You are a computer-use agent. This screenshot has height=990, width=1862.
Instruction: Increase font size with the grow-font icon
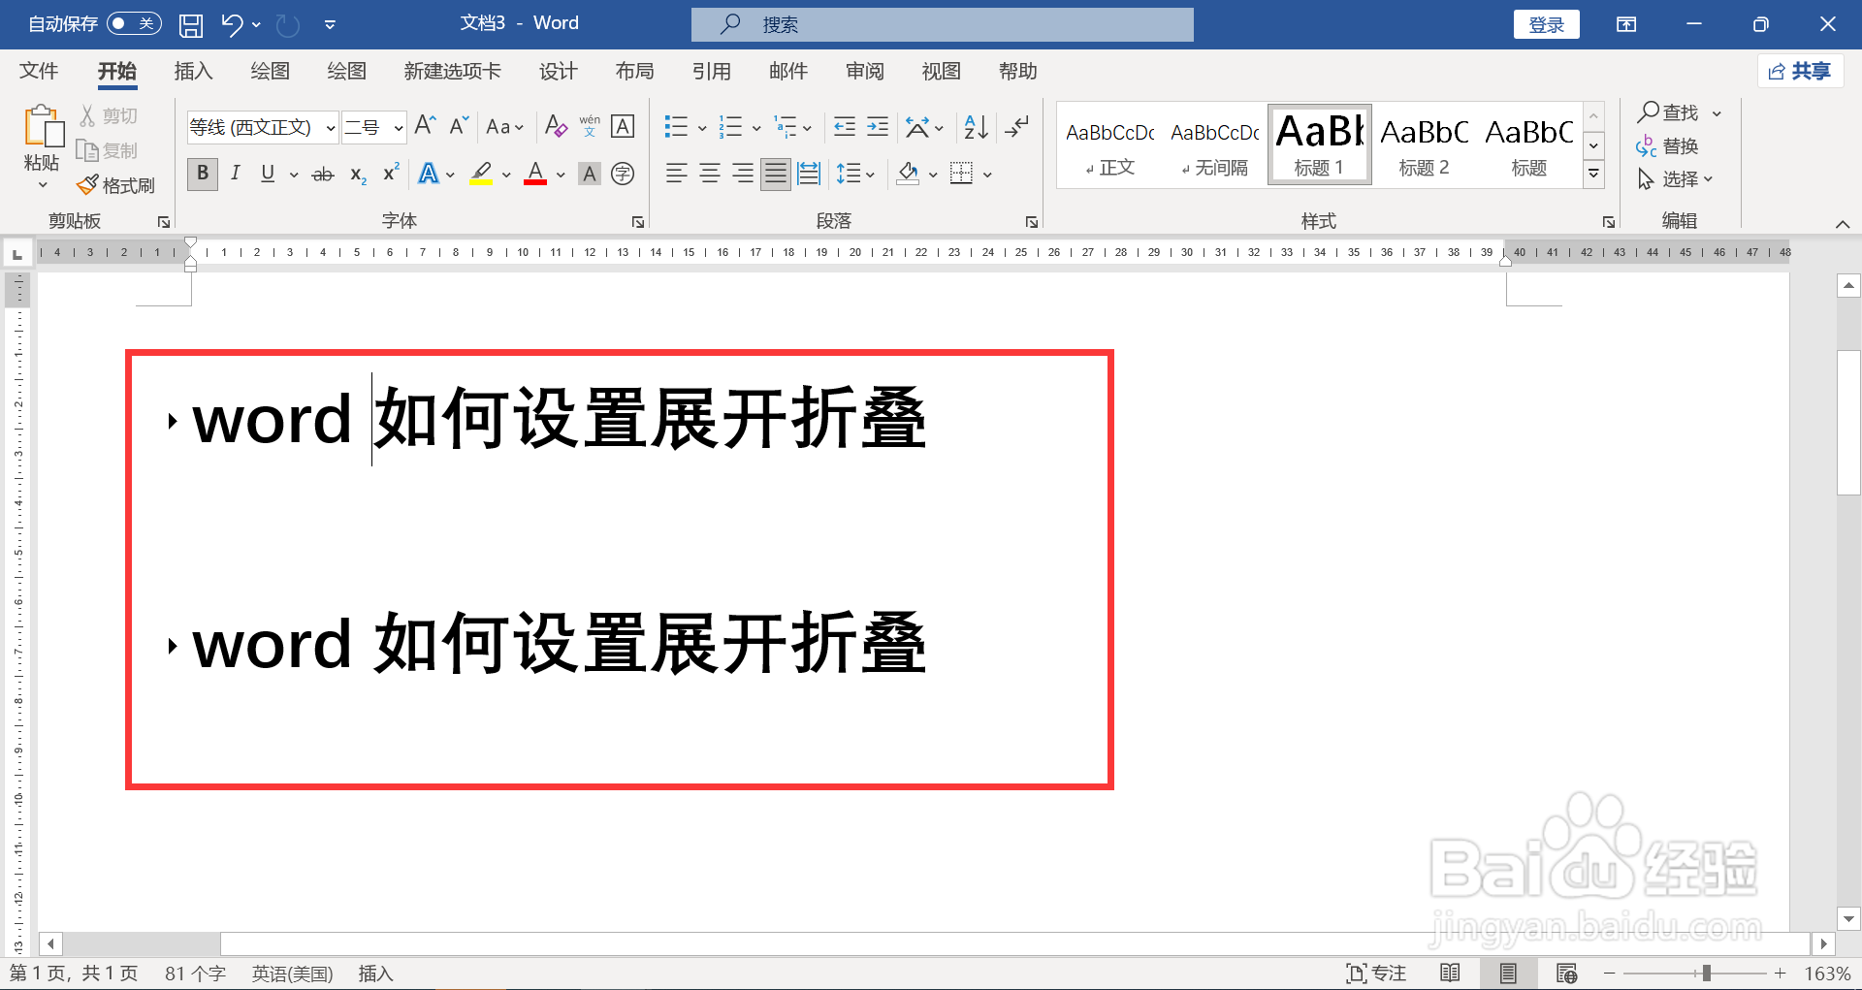pyautogui.click(x=426, y=126)
